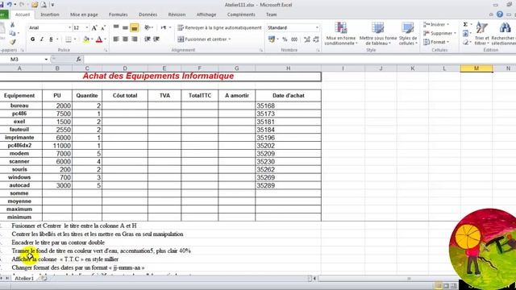The width and height of the screenshot is (516, 290).
Task: Open the Insertion ribbon tab
Action: (x=50, y=14)
